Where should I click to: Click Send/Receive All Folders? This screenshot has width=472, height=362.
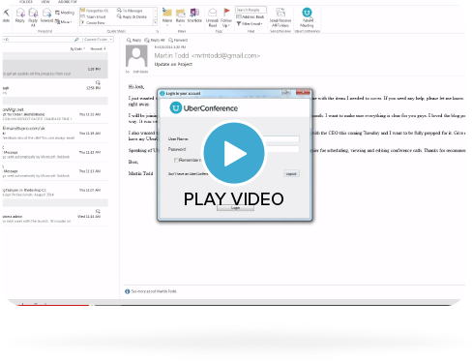280,17
